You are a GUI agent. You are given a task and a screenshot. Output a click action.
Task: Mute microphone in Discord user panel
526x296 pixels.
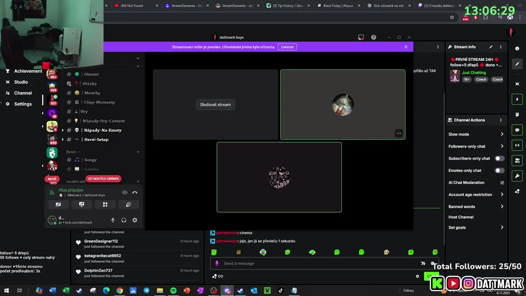click(x=113, y=220)
